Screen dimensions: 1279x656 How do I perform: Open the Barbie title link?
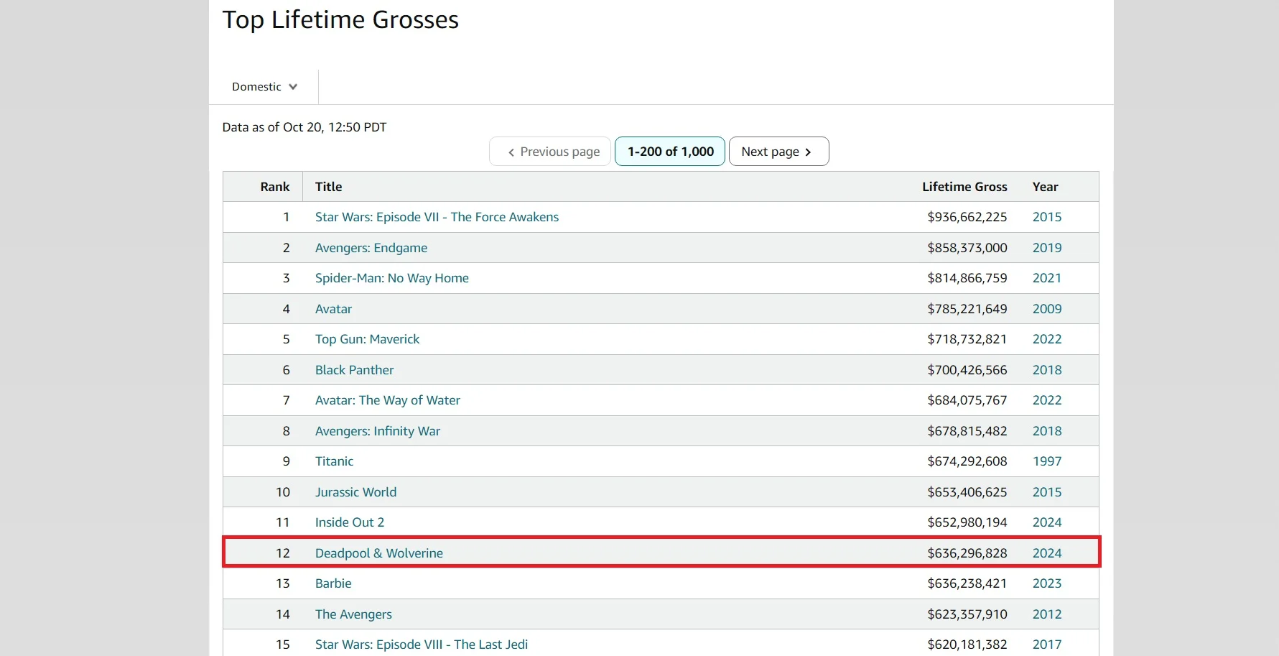(x=333, y=583)
